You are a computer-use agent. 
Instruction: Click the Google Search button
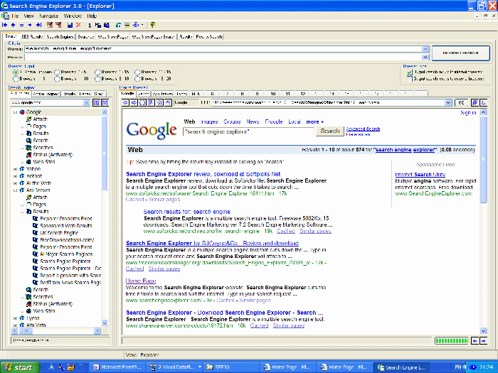pos(329,131)
